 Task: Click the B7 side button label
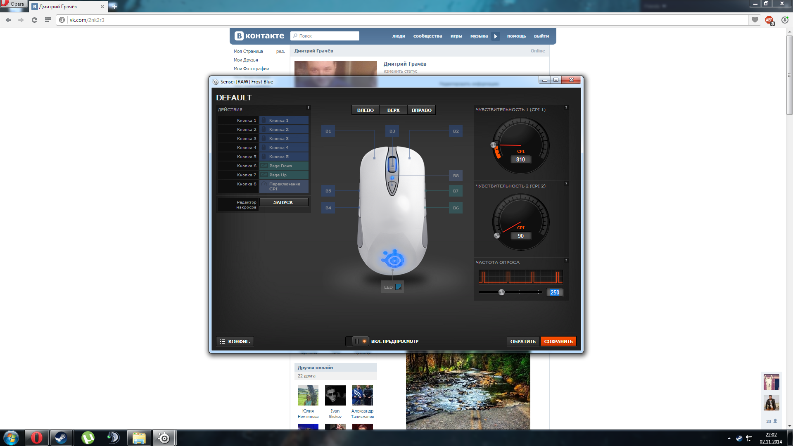point(456,191)
